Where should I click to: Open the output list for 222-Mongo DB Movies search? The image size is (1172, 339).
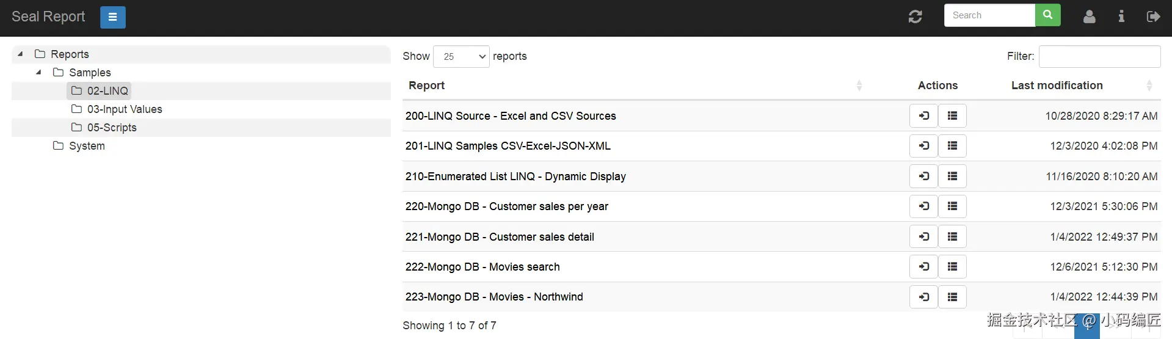[952, 266]
